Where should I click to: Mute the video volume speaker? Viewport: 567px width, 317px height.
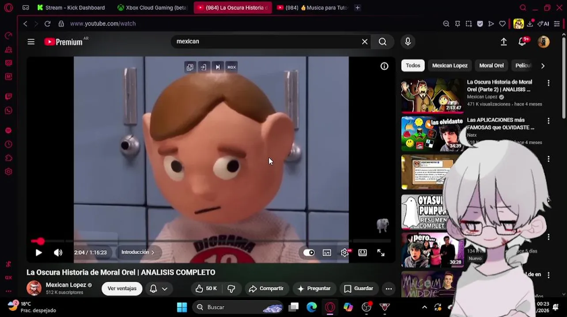(x=58, y=252)
